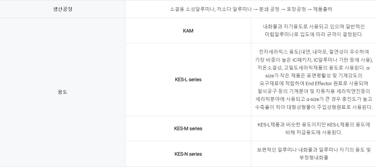Click the KES-L series usage description paragraph
Image resolution: width=377 pixels, height=167 pixels.
314,80
